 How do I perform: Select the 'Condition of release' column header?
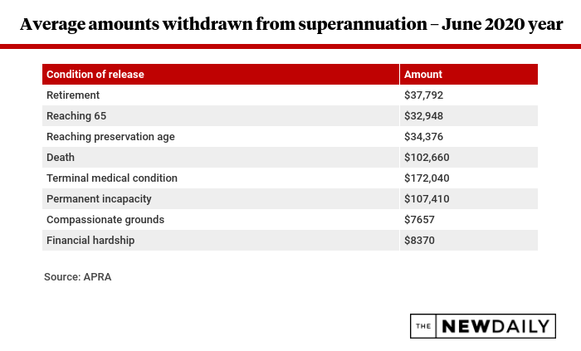click(95, 75)
